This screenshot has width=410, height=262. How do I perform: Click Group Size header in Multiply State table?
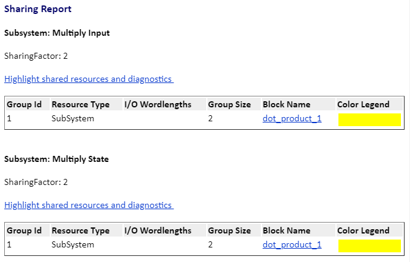click(x=229, y=230)
